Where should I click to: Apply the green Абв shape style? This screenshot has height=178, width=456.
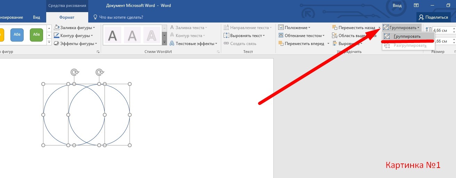click(x=36, y=35)
